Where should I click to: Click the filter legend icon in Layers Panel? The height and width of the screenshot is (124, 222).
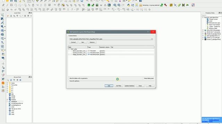(x=17, y=16)
